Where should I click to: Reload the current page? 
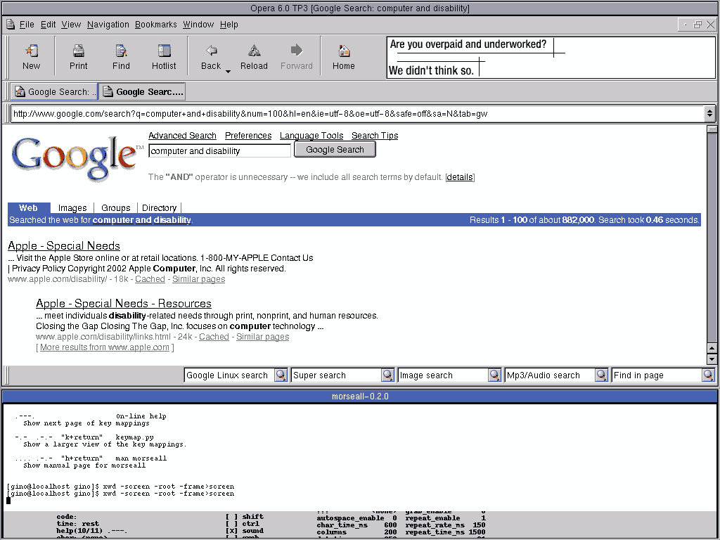(254, 51)
